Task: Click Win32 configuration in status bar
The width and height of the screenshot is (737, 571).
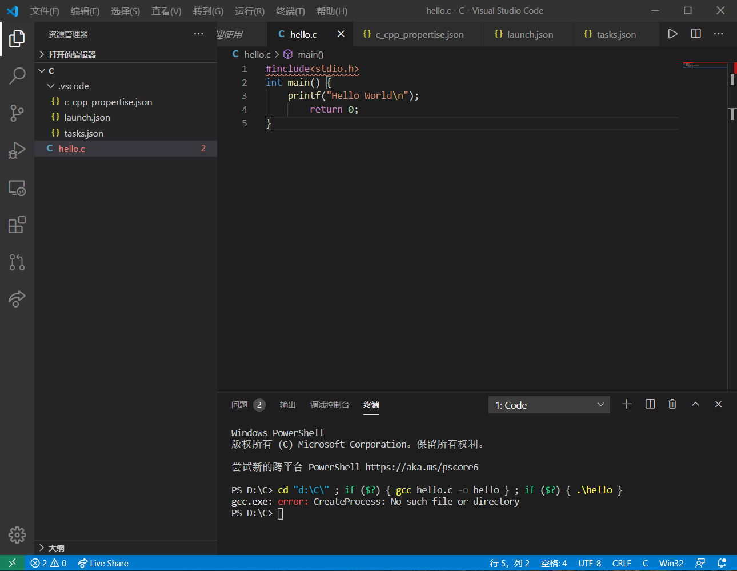Action: pyautogui.click(x=671, y=563)
